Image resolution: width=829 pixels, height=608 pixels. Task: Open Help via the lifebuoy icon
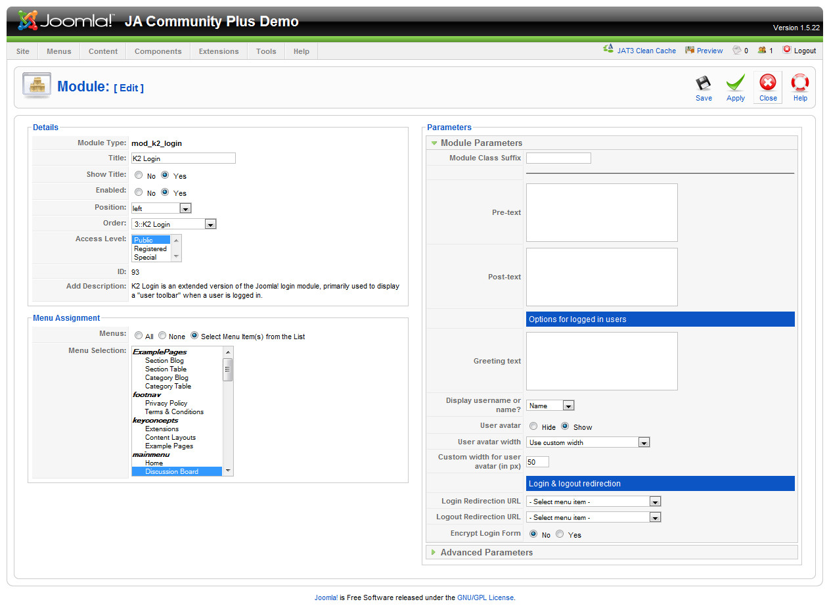tap(799, 83)
